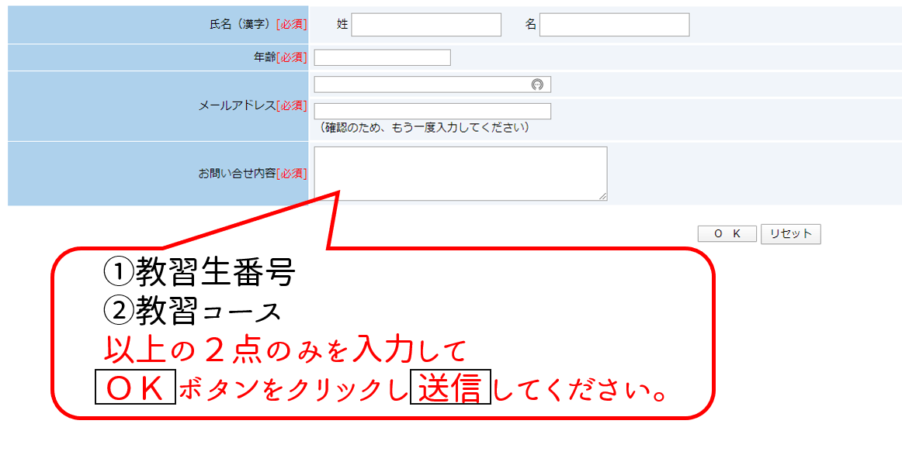Click the round autofill icon in the email field
The height and width of the screenshot is (455, 902).
(537, 84)
